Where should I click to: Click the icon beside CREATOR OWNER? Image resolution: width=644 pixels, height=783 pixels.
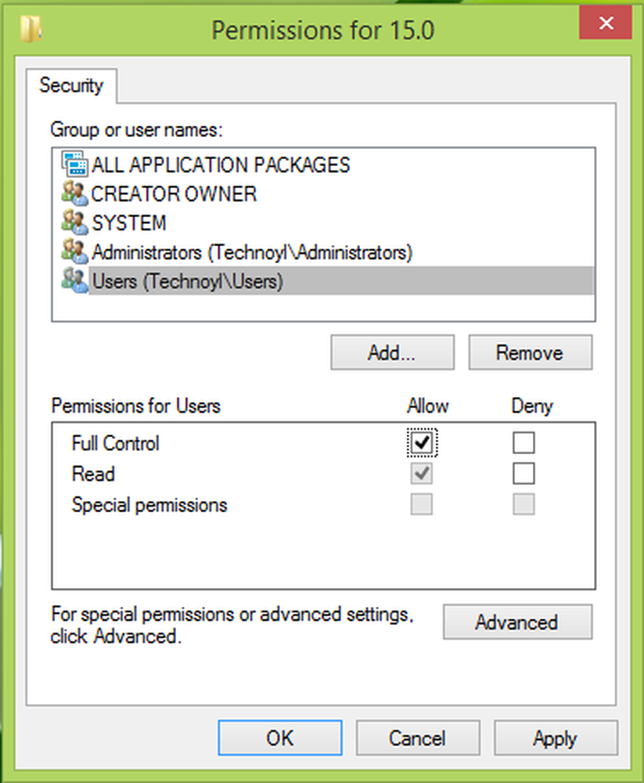(x=74, y=194)
